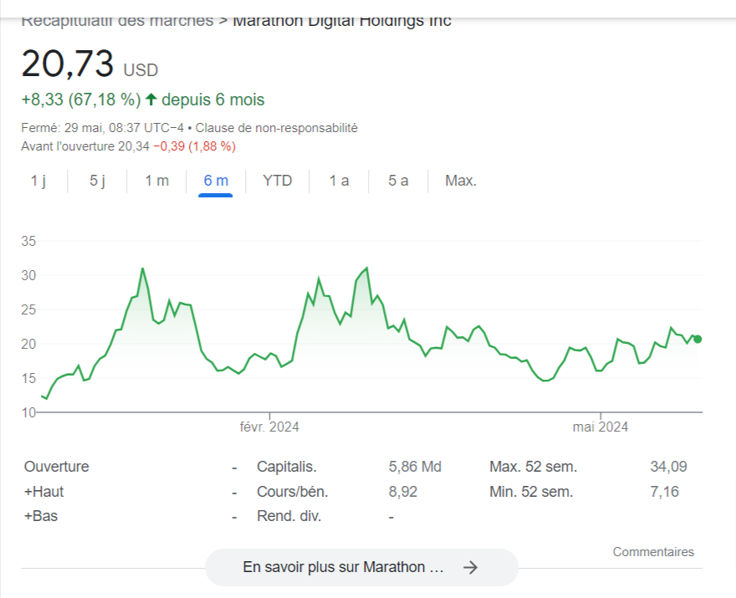The width and height of the screenshot is (736, 598).
Task: Click the Max. 52 sem. label
Action: 534,467
